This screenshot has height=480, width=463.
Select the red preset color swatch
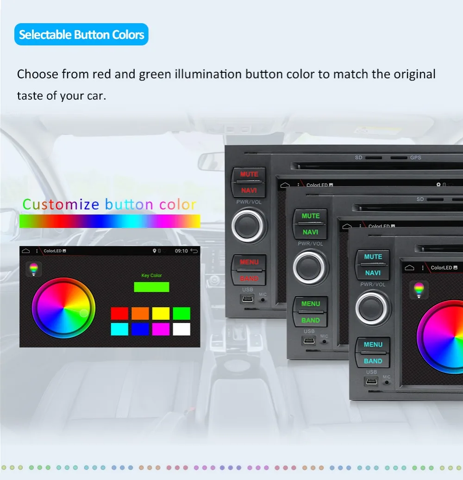coord(119,313)
